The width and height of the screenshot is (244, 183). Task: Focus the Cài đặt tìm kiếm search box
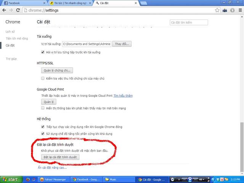pyautogui.click(x=189, y=22)
